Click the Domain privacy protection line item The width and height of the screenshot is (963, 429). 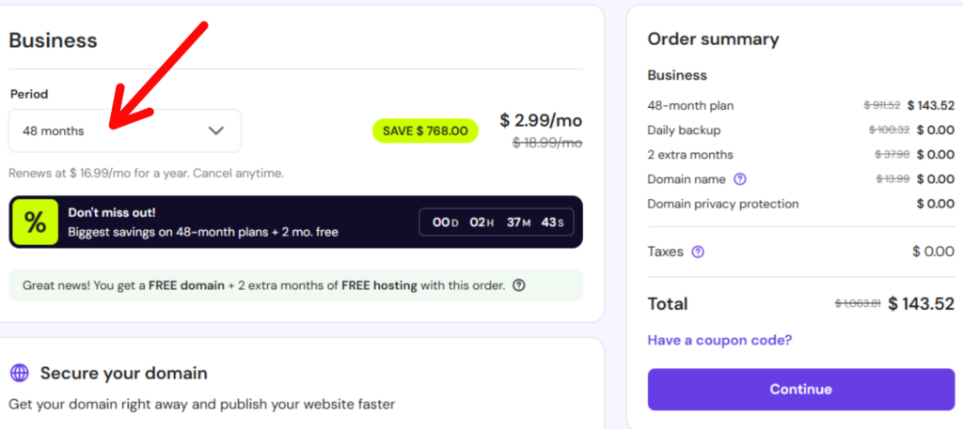722,204
